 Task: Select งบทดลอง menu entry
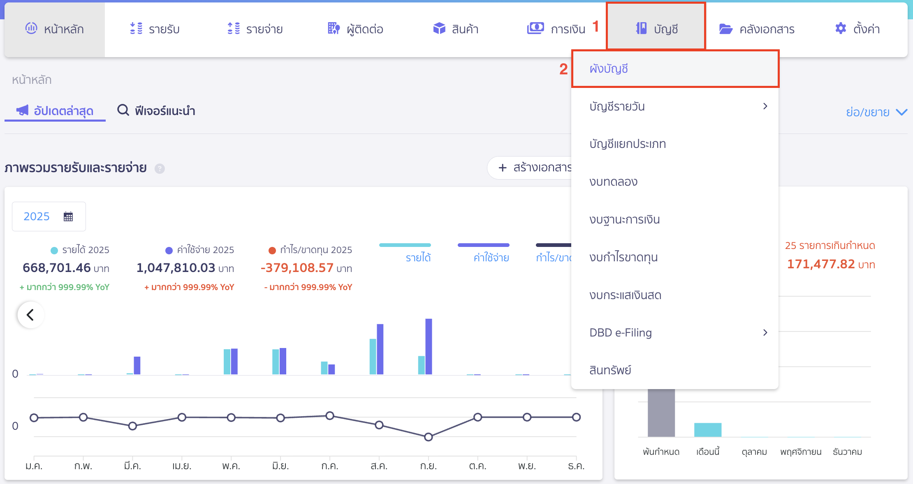tap(675, 182)
